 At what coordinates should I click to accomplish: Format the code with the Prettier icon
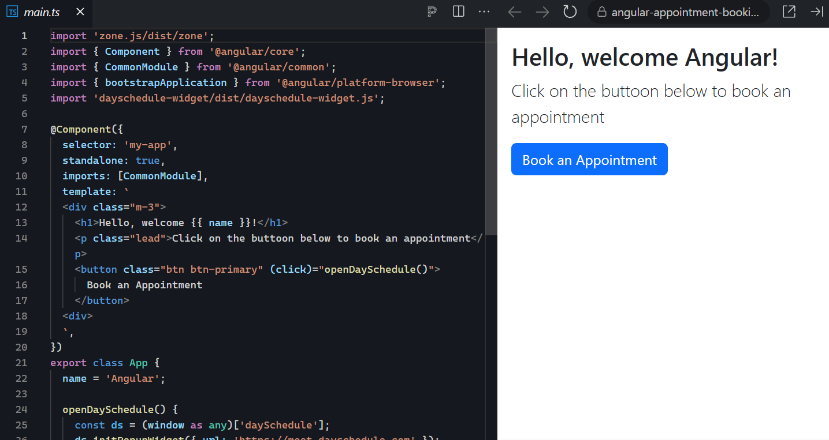tap(432, 12)
